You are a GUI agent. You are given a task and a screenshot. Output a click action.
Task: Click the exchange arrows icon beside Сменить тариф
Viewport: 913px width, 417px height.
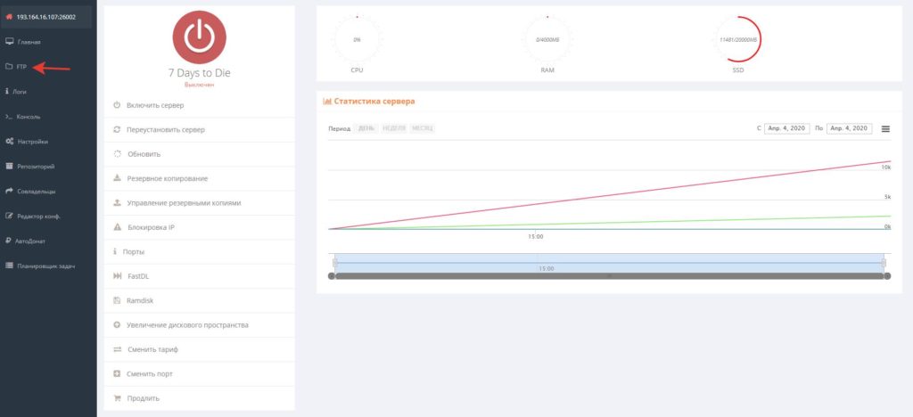(x=117, y=349)
